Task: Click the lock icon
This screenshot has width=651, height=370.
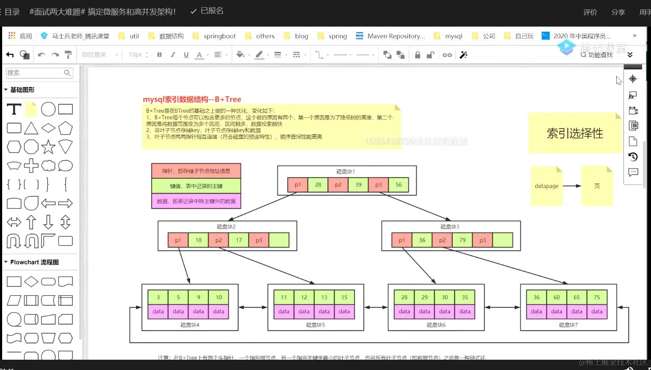Action: coord(417,54)
